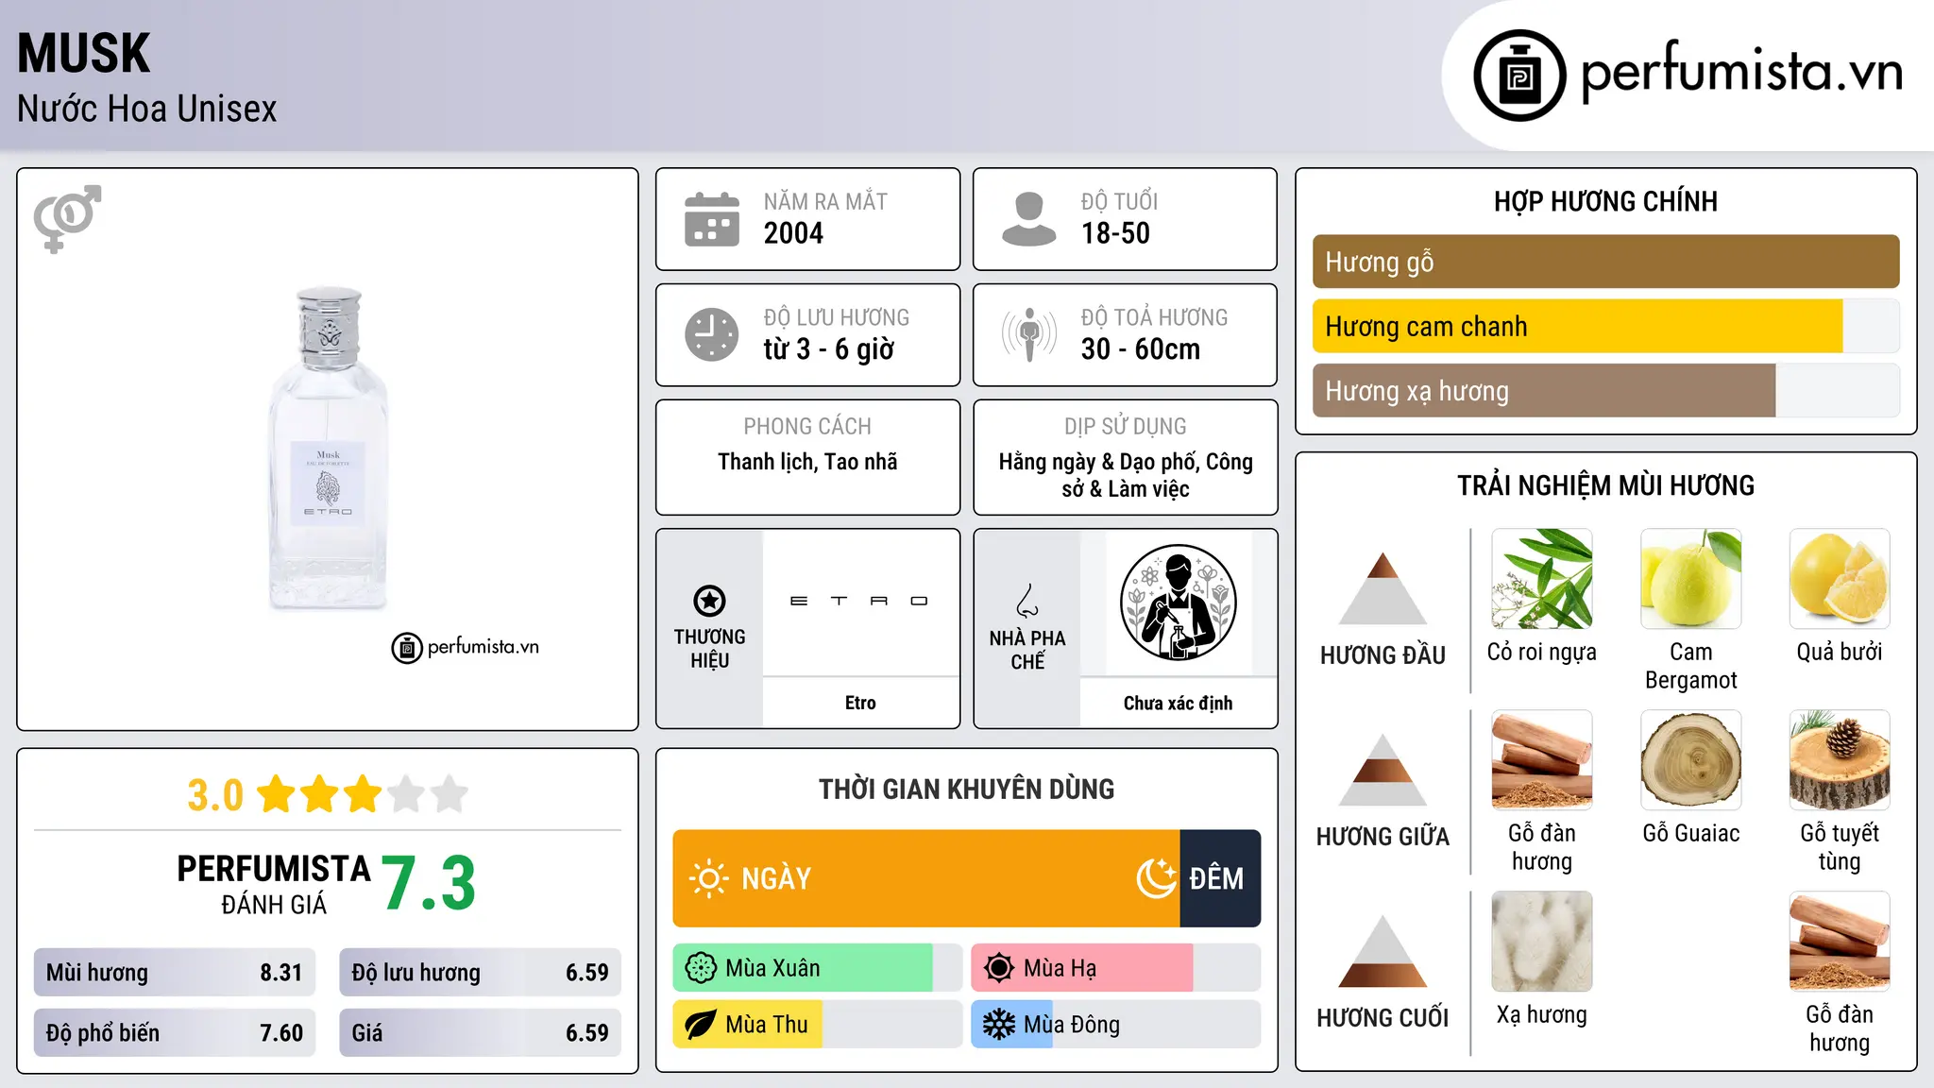
Task: Click the Mùa Xuân season bar
Action: pyautogui.click(x=817, y=968)
